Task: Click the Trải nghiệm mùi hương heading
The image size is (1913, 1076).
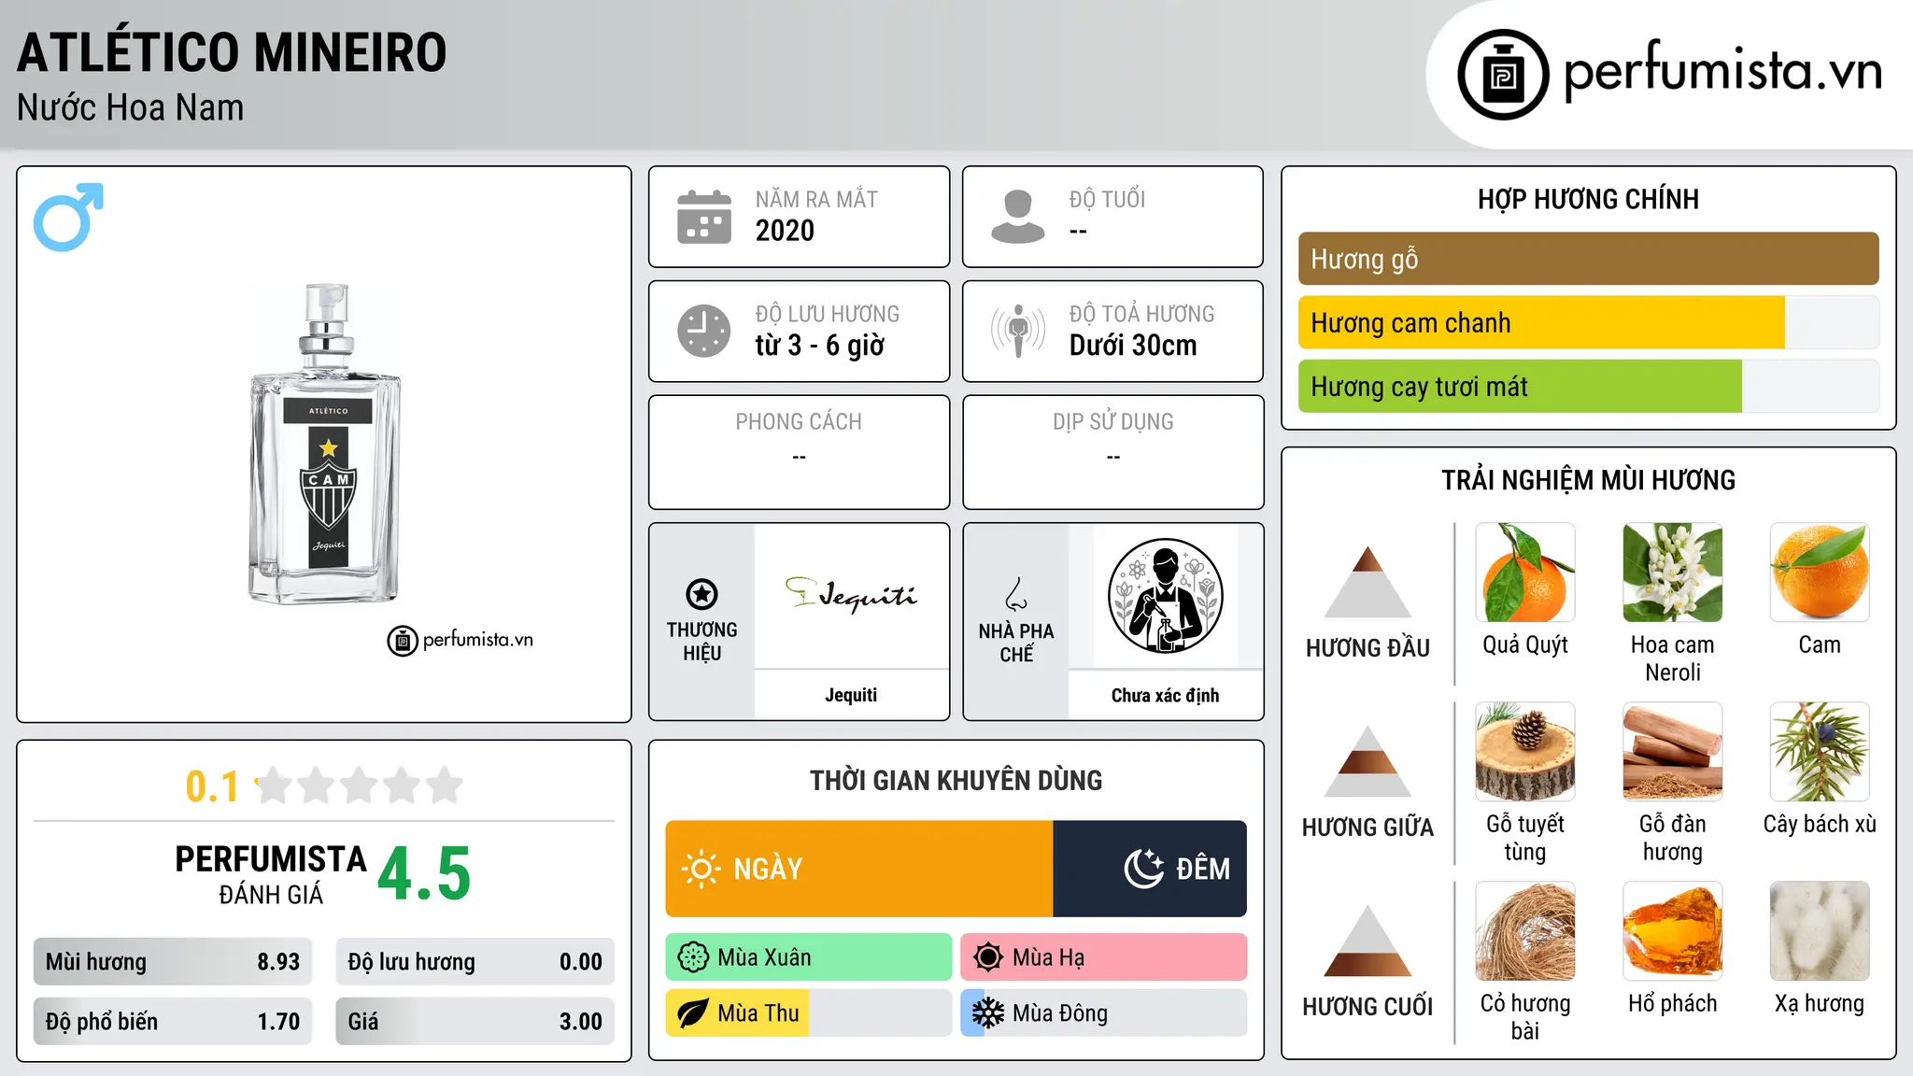Action: (x=1588, y=480)
